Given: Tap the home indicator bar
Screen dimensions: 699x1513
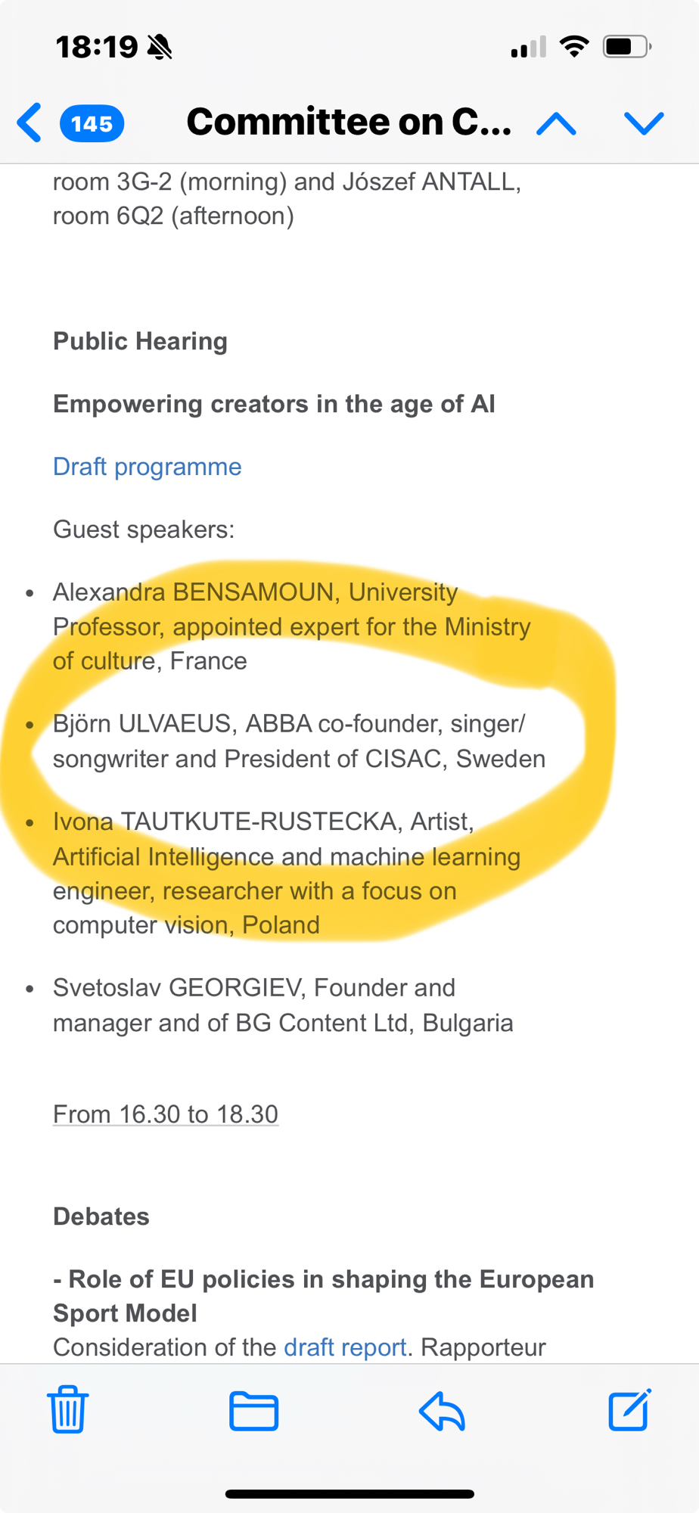Looking at the screenshot, I should (x=349, y=1494).
